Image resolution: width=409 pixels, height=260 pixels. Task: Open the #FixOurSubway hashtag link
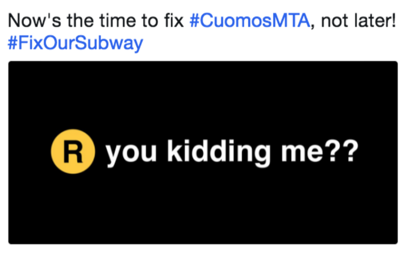pos(76,43)
